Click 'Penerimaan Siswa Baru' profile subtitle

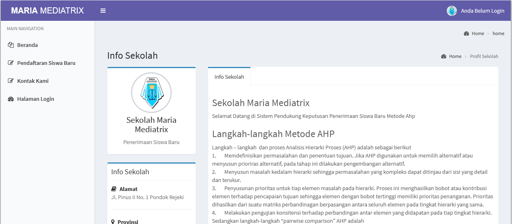pos(151,142)
